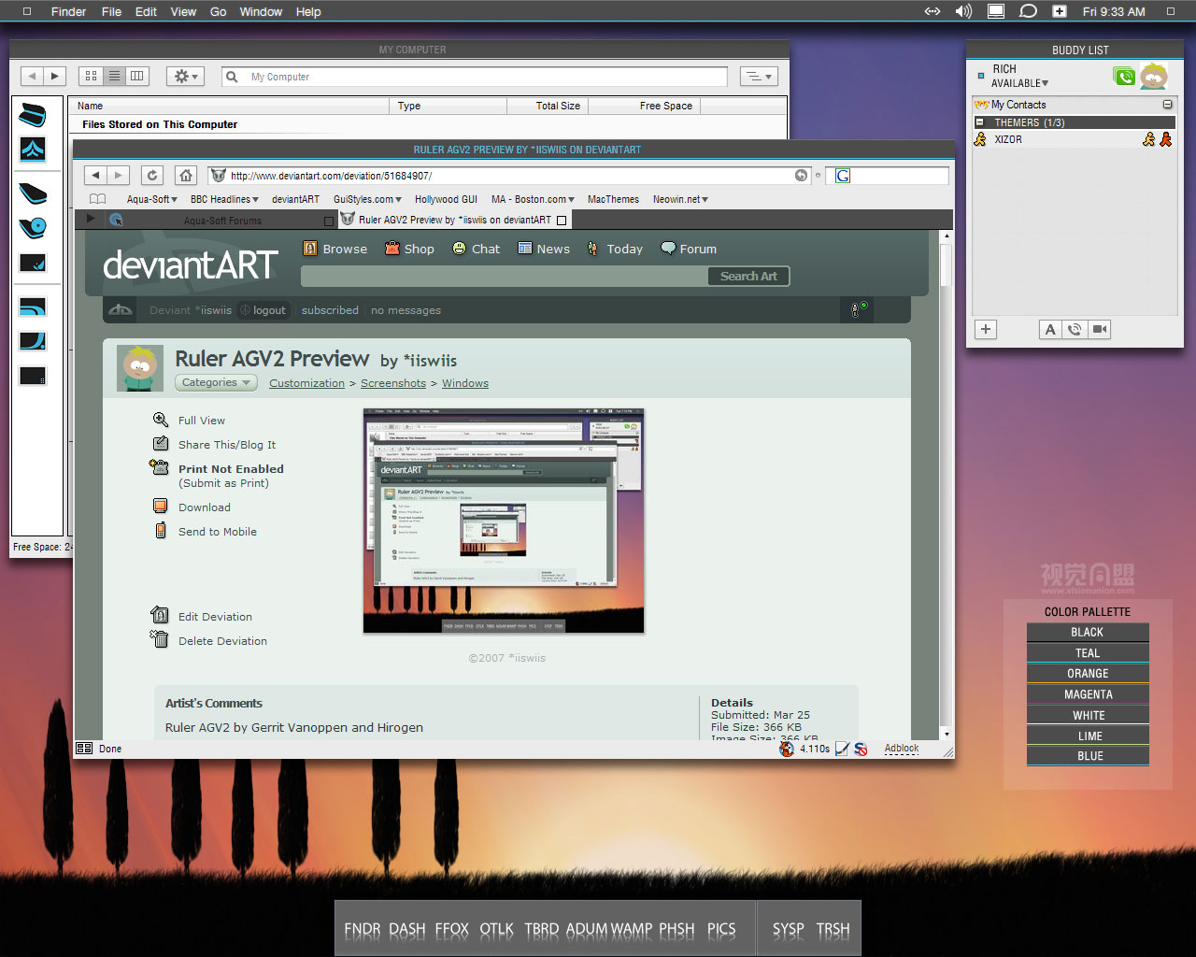Go forward in My Computer window
Image resolution: width=1196 pixels, height=957 pixels.
(x=54, y=76)
